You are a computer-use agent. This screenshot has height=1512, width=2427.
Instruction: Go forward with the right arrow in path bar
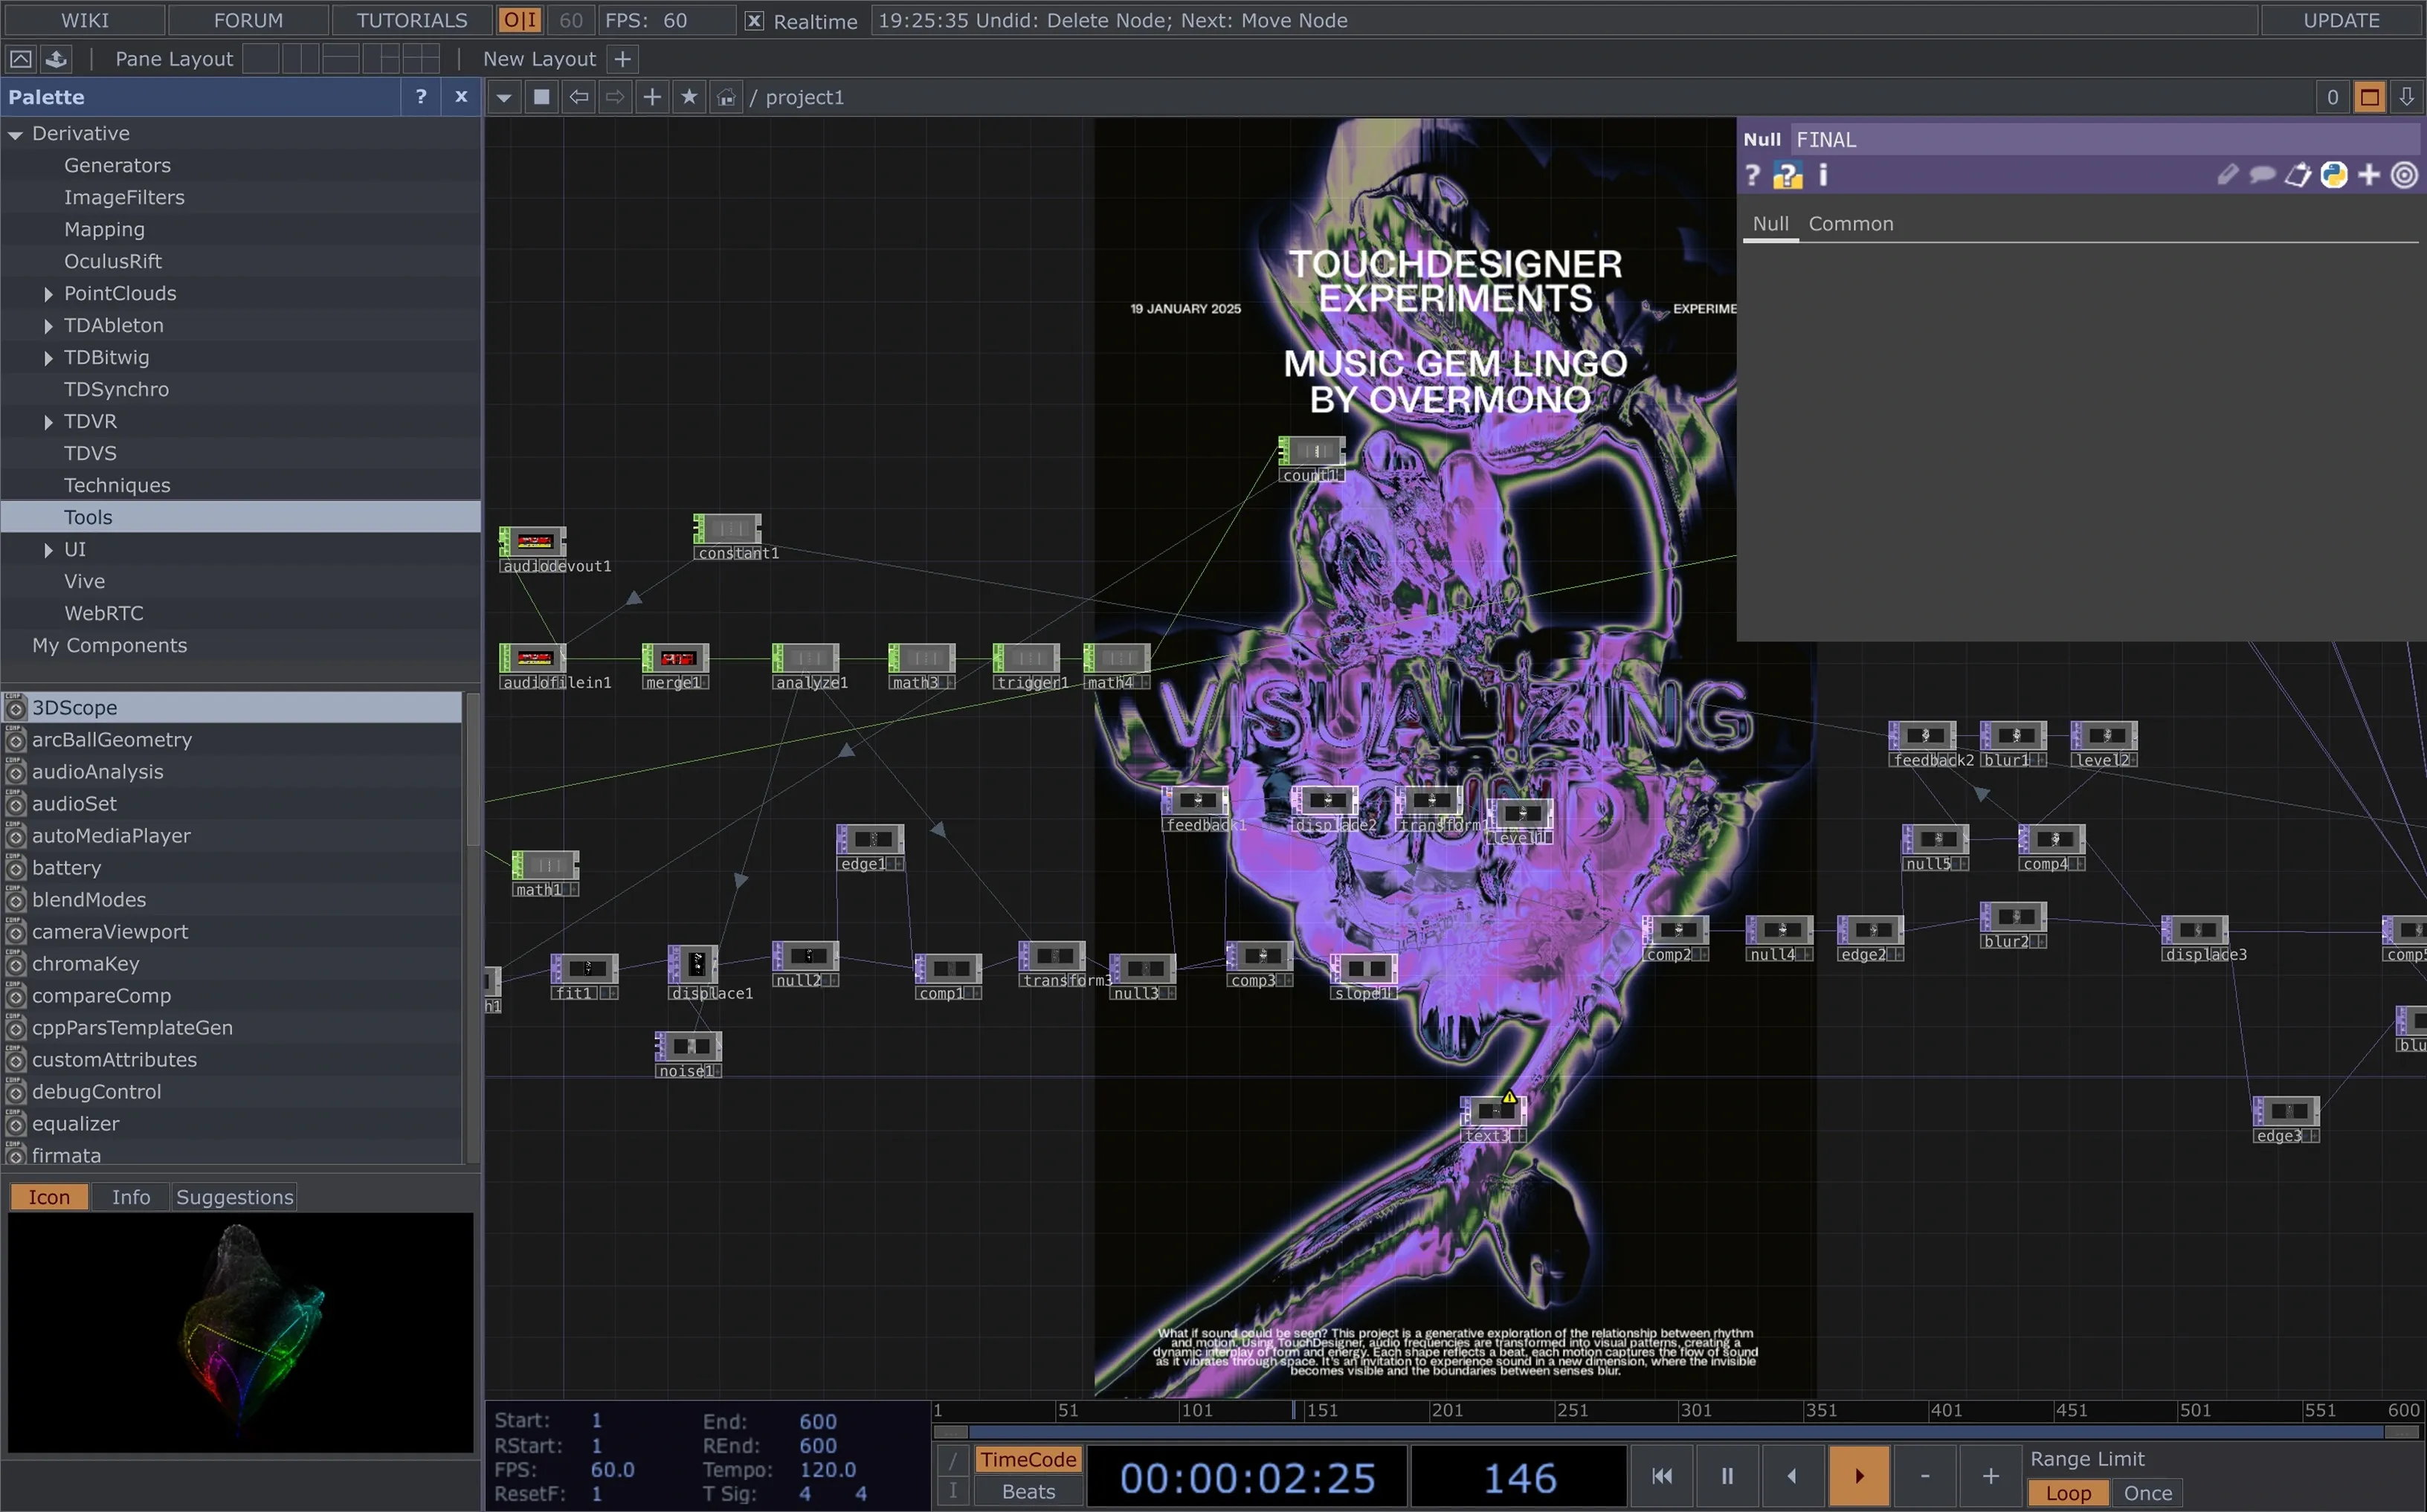click(x=615, y=97)
